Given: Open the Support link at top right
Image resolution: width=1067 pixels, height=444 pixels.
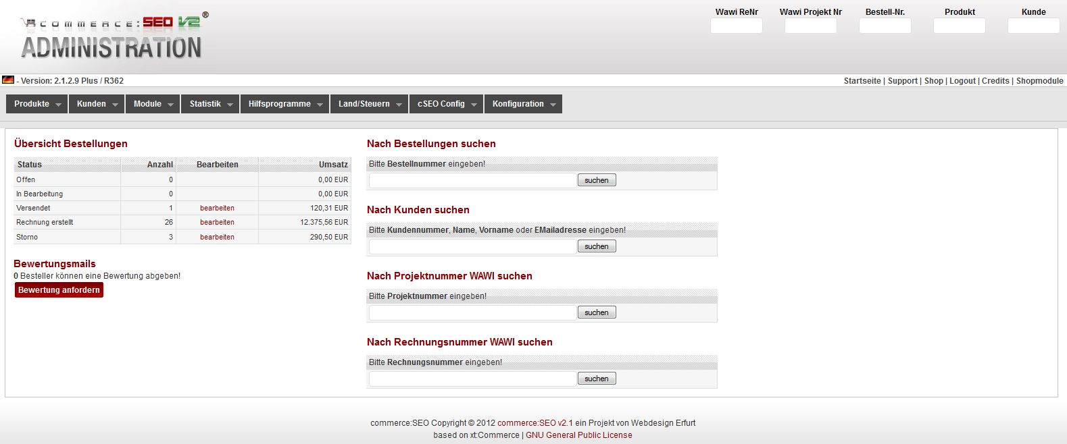Looking at the screenshot, I should [x=902, y=81].
